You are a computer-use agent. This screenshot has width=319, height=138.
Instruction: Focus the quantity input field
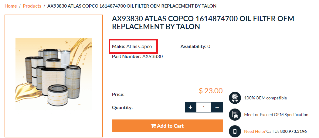[x=204, y=107]
